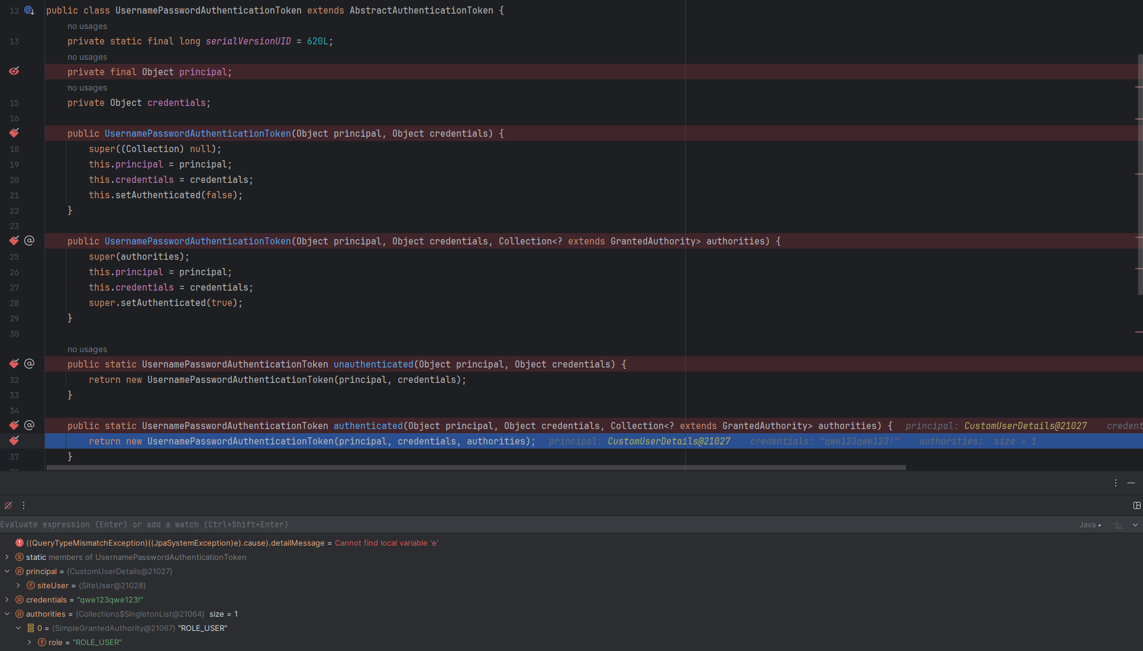Open tool window options three-dot menu
This screenshot has width=1143, height=651.
(x=1116, y=483)
